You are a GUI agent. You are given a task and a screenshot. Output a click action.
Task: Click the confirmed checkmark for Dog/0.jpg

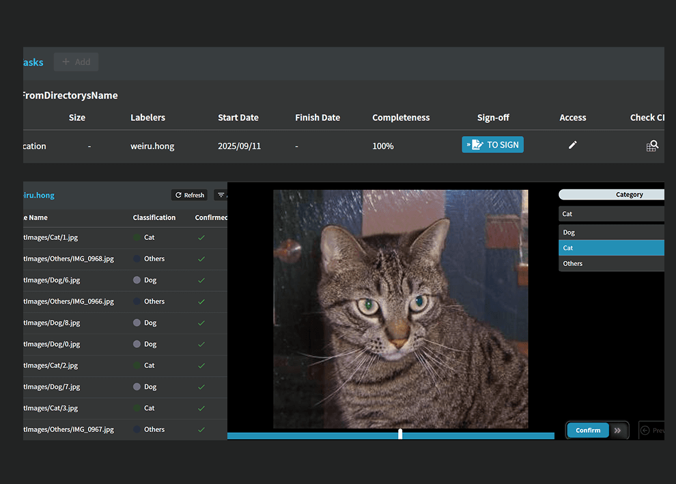(201, 345)
